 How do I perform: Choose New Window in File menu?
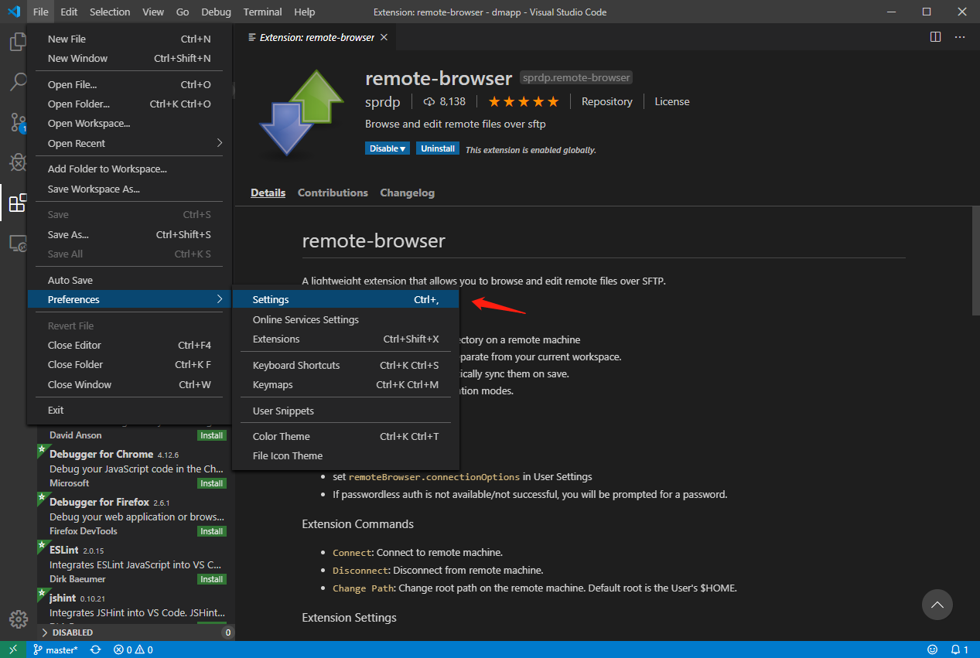(x=129, y=58)
